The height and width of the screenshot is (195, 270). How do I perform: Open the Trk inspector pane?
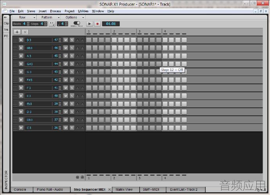6,29
